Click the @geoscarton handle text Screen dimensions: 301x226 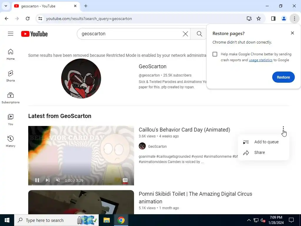click(x=149, y=75)
